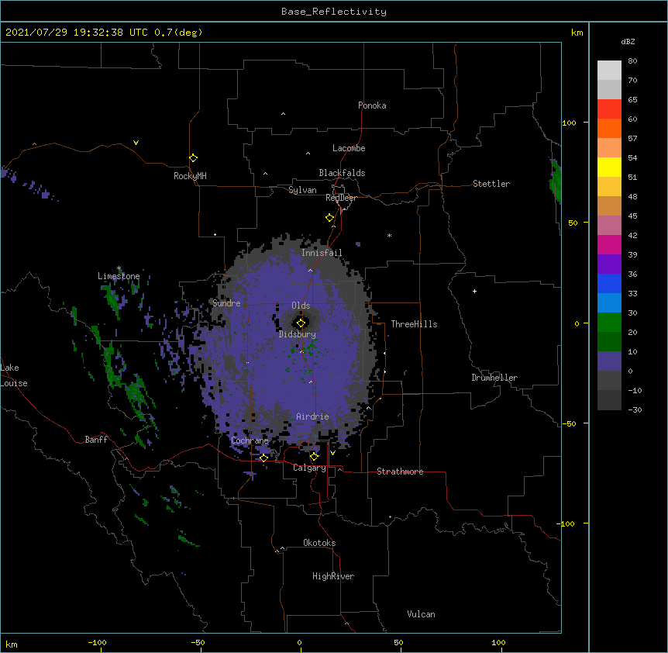Click the Stettler city label
Screen dimensions: 668x653
(491, 184)
